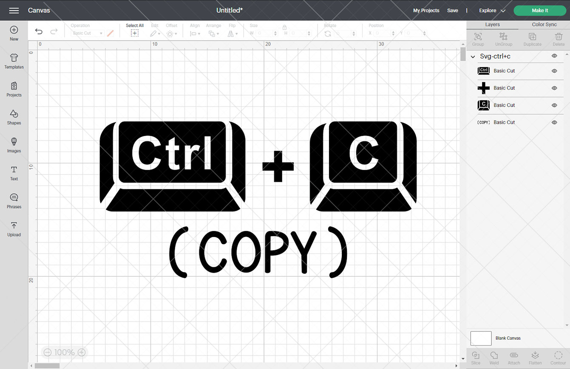Select the Shapes tool in sidebar
This screenshot has height=369, width=570.
(14, 117)
